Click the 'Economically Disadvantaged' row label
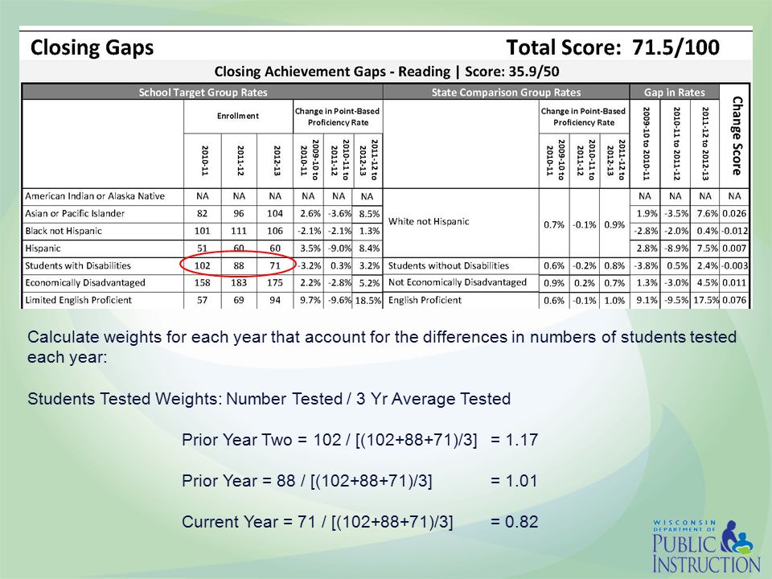 tap(85, 283)
